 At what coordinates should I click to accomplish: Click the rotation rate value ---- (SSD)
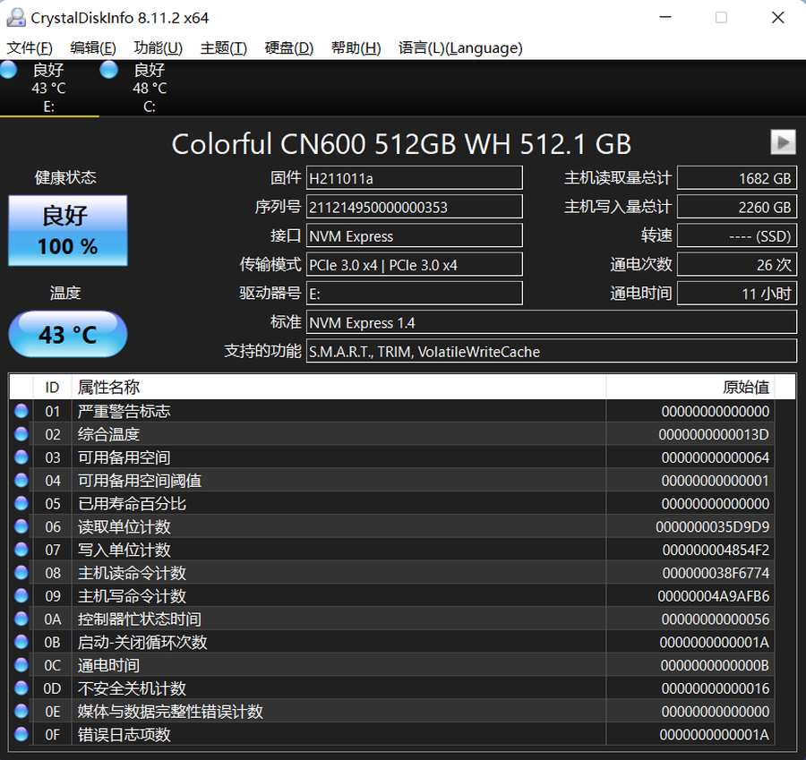737,235
